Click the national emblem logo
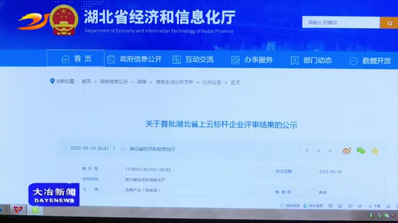This screenshot has height=223, width=398. [64, 20]
